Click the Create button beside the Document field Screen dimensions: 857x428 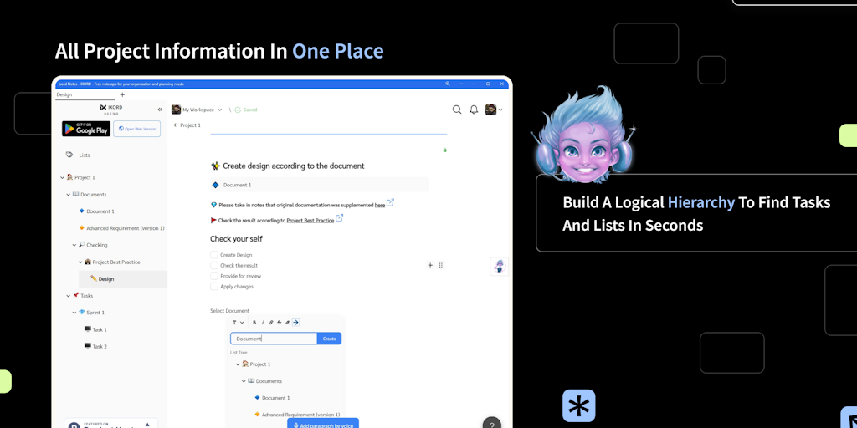[x=330, y=339]
